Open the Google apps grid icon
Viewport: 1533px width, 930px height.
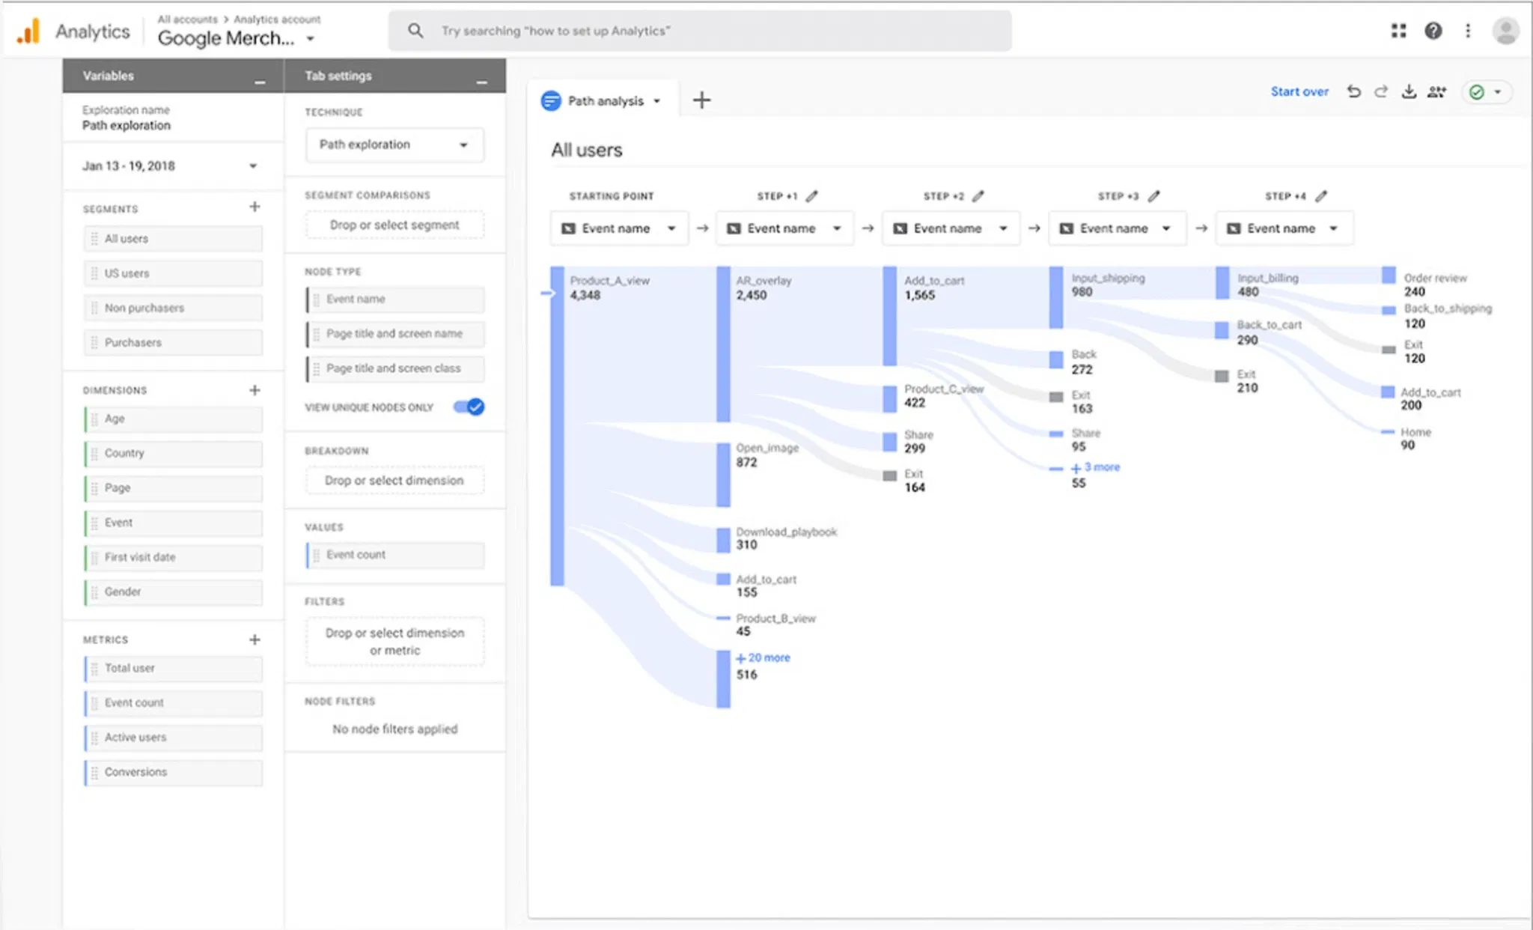point(1398,31)
